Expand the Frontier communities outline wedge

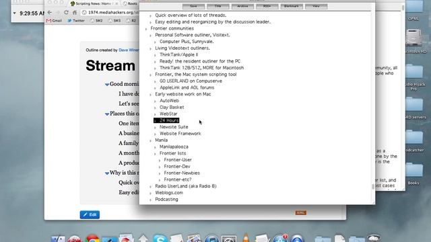point(146,29)
